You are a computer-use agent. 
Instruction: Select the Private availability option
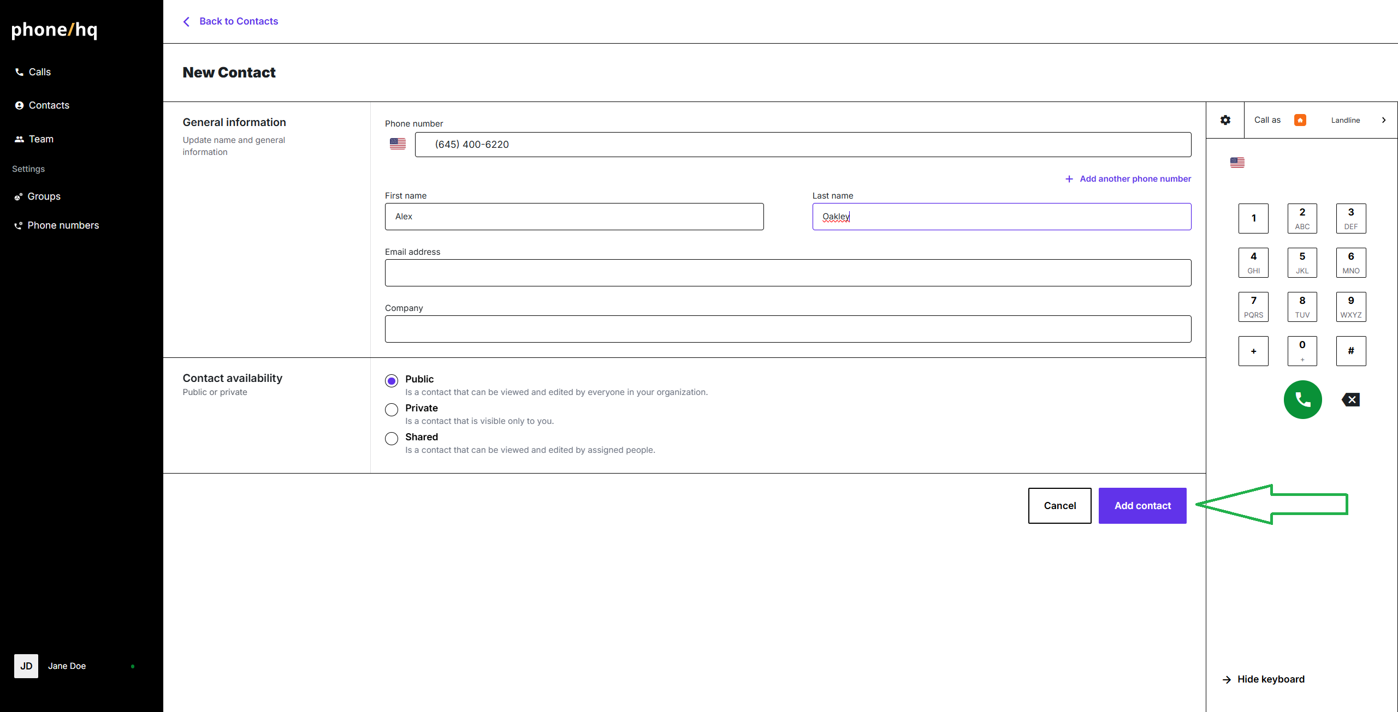(x=392, y=409)
